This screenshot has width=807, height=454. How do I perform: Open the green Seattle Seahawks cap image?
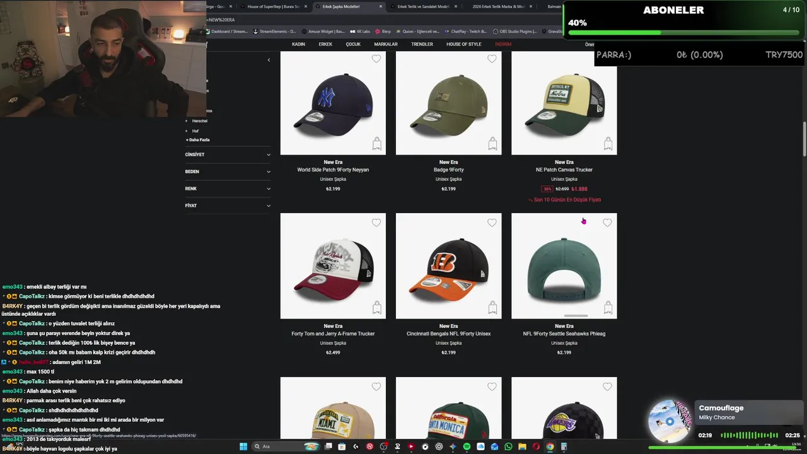pyautogui.click(x=564, y=267)
